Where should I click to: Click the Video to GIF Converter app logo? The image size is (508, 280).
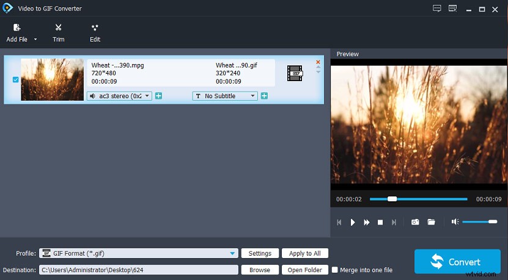pyautogui.click(x=7, y=8)
